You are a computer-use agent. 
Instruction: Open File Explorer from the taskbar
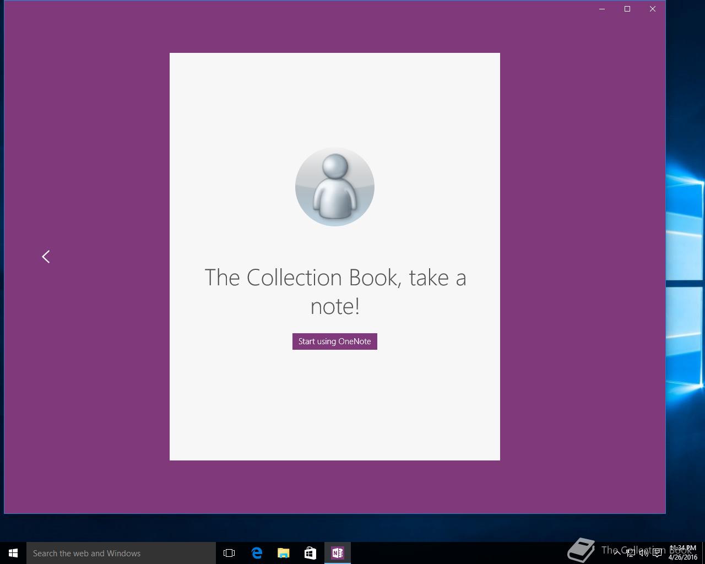(283, 553)
